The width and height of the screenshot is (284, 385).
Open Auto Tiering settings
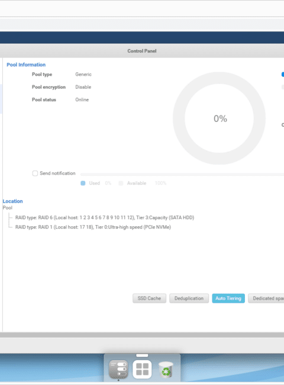[x=228, y=299]
